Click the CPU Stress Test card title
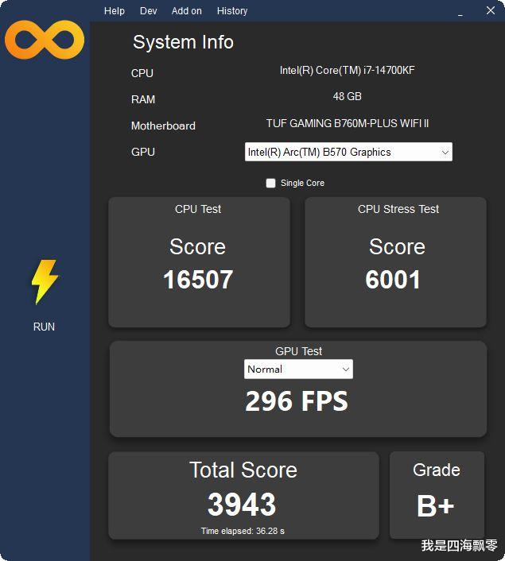The width and height of the screenshot is (505, 561). click(398, 209)
